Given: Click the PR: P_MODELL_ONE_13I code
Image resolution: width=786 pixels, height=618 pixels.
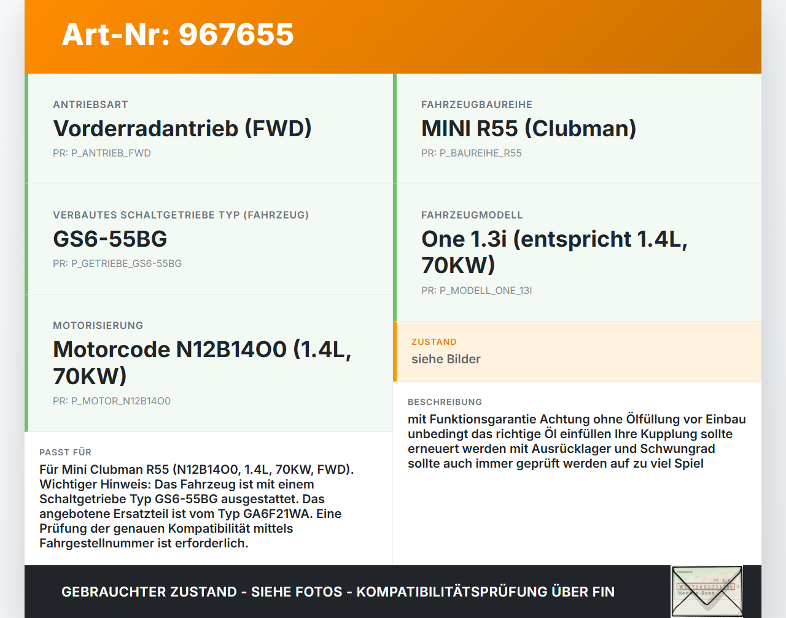Looking at the screenshot, I should click(477, 291).
